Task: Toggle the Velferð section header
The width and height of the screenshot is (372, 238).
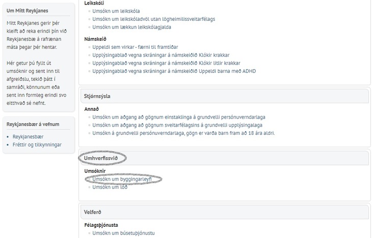Action: (x=224, y=212)
